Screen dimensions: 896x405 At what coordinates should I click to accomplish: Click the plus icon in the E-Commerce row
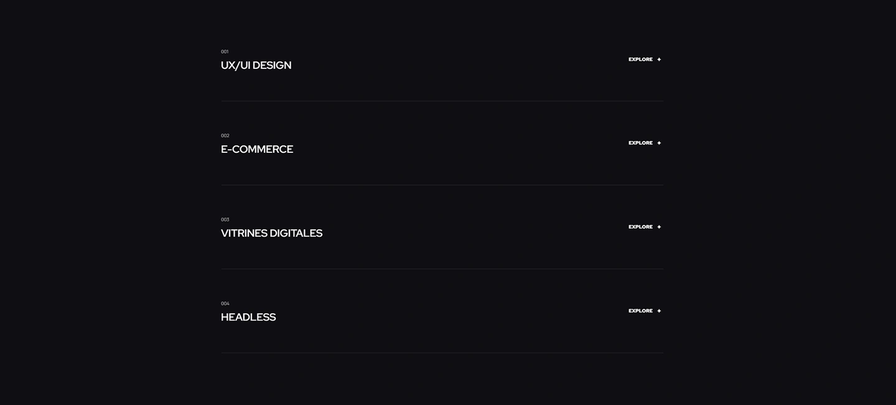point(659,143)
